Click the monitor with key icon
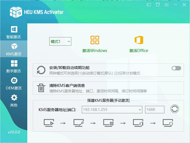 click(78, 123)
